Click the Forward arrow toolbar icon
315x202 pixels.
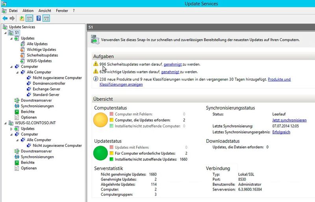coord(12,19)
